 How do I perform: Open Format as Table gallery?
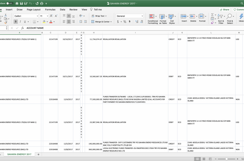163,19
